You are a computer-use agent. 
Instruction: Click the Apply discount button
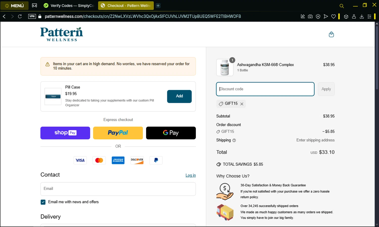click(x=326, y=89)
